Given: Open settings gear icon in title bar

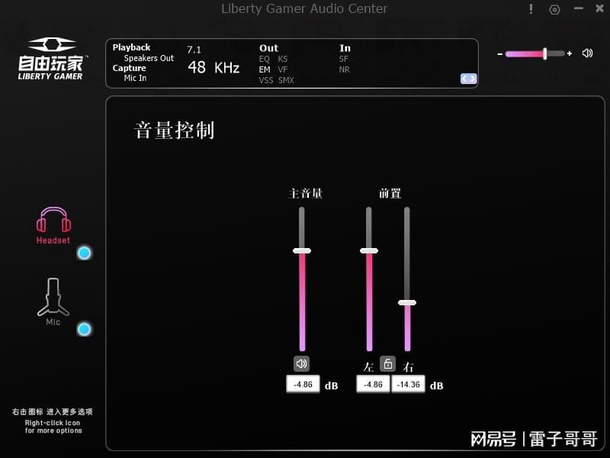Looking at the screenshot, I should (x=555, y=9).
